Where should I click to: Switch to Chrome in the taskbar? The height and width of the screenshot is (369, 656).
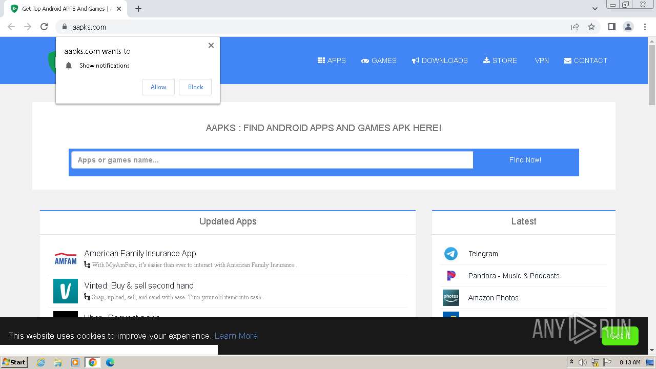point(93,362)
